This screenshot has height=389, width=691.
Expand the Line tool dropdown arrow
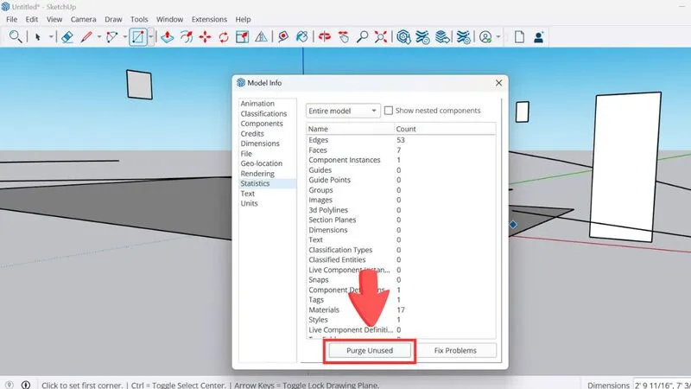click(99, 37)
